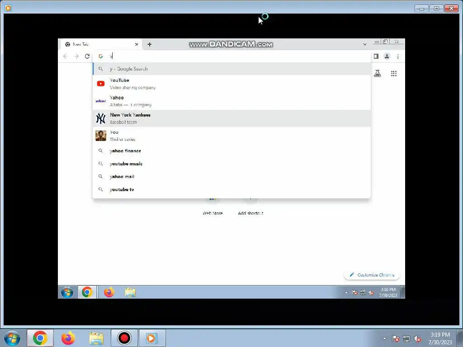Close the New Tab tab
463x347 pixels.
coord(137,44)
